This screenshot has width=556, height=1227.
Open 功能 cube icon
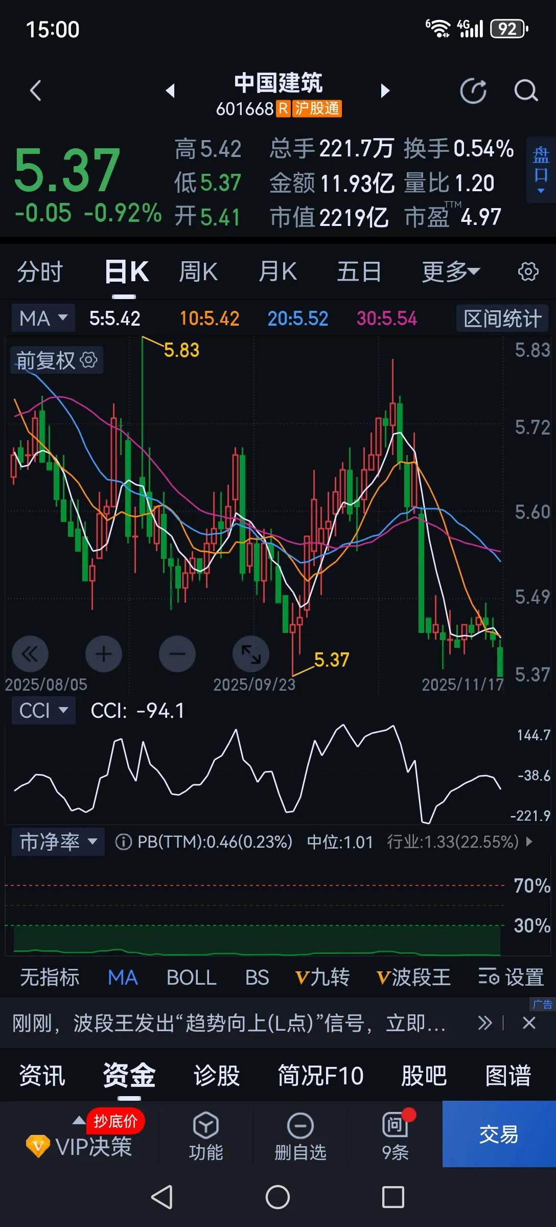click(206, 1137)
